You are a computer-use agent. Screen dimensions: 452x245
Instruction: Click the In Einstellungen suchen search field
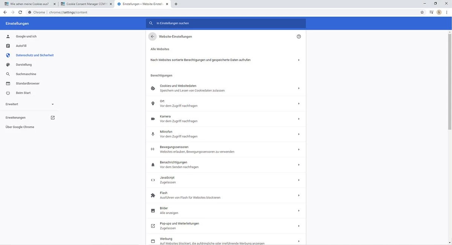226,23
